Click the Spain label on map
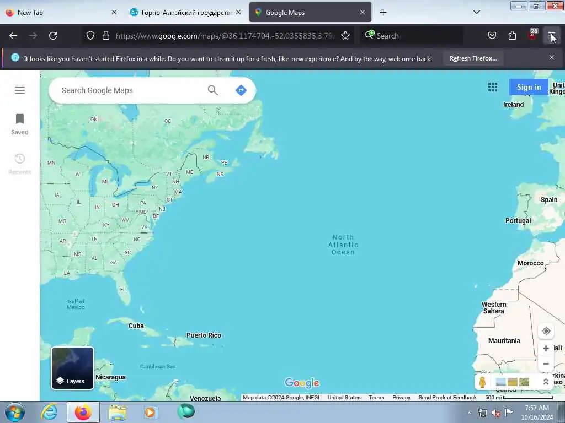The width and height of the screenshot is (565, 423). pos(549,199)
